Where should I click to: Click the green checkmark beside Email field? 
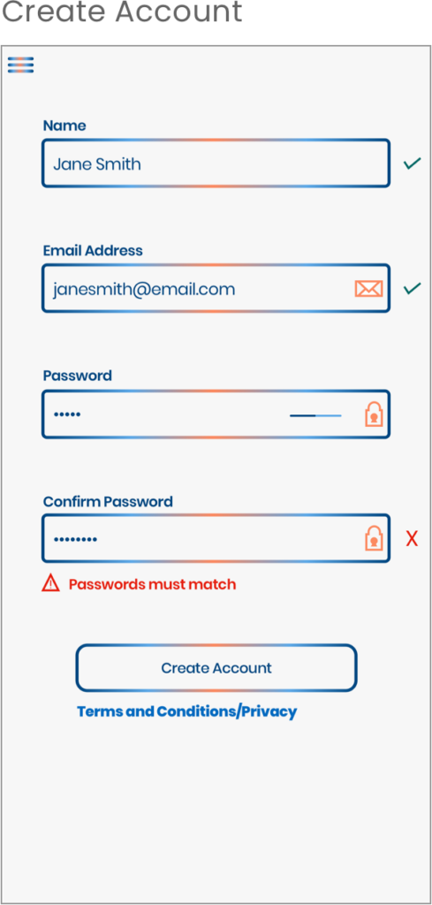(x=412, y=289)
